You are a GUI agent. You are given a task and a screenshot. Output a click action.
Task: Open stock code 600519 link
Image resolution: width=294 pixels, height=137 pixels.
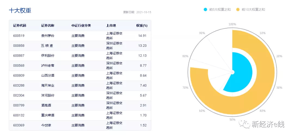click(19, 36)
